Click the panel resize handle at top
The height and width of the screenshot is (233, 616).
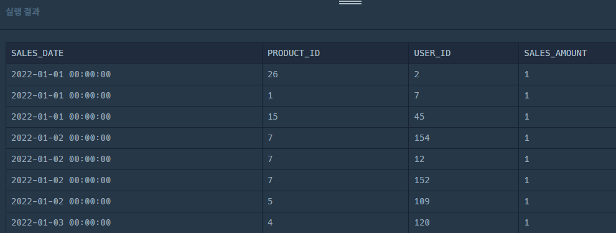tap(350, 2)
